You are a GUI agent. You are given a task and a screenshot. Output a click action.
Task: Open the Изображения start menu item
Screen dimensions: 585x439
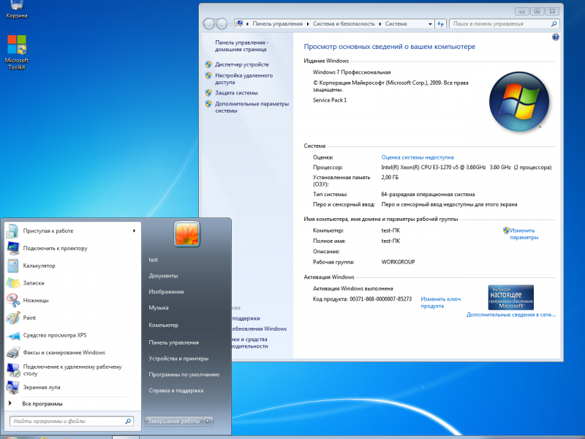(x=166, y=291)
